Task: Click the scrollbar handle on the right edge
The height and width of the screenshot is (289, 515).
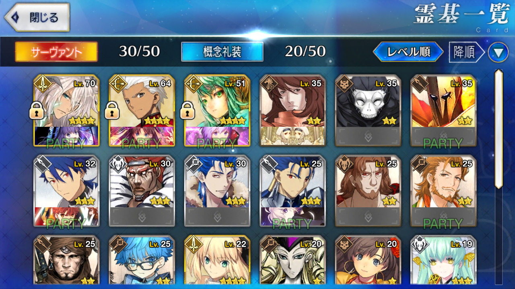Action: tap(499, 129)
